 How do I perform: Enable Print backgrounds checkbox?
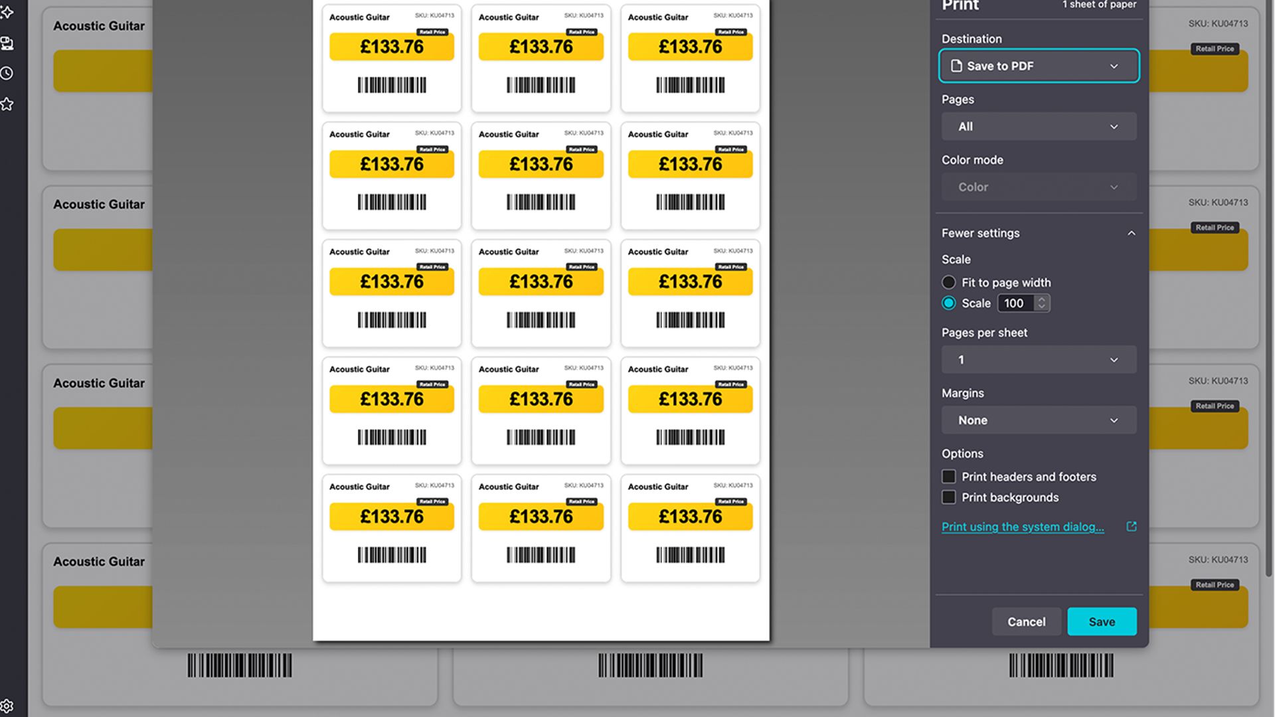click(x=948, y=497)
